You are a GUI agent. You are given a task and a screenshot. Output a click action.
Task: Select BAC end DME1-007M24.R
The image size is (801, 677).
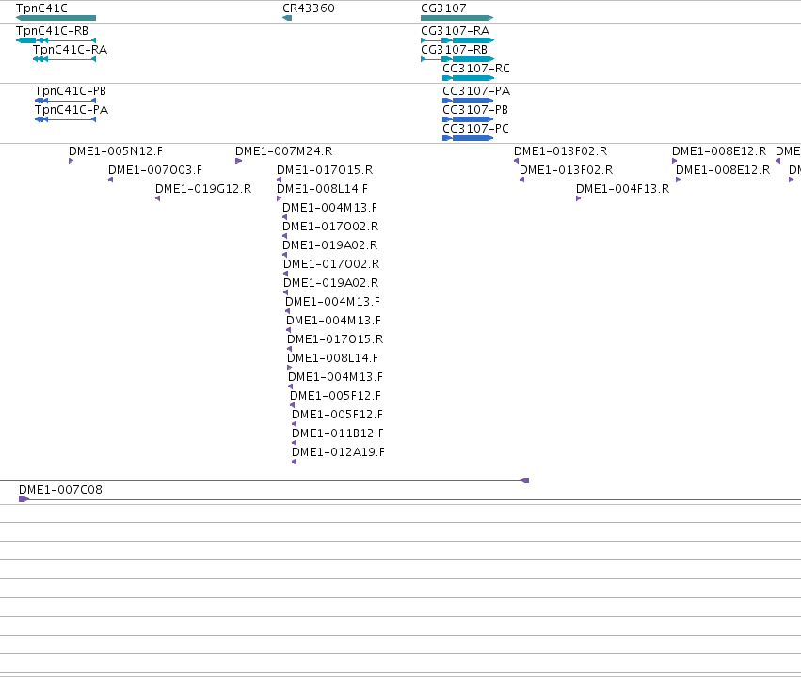coord(284,151)
